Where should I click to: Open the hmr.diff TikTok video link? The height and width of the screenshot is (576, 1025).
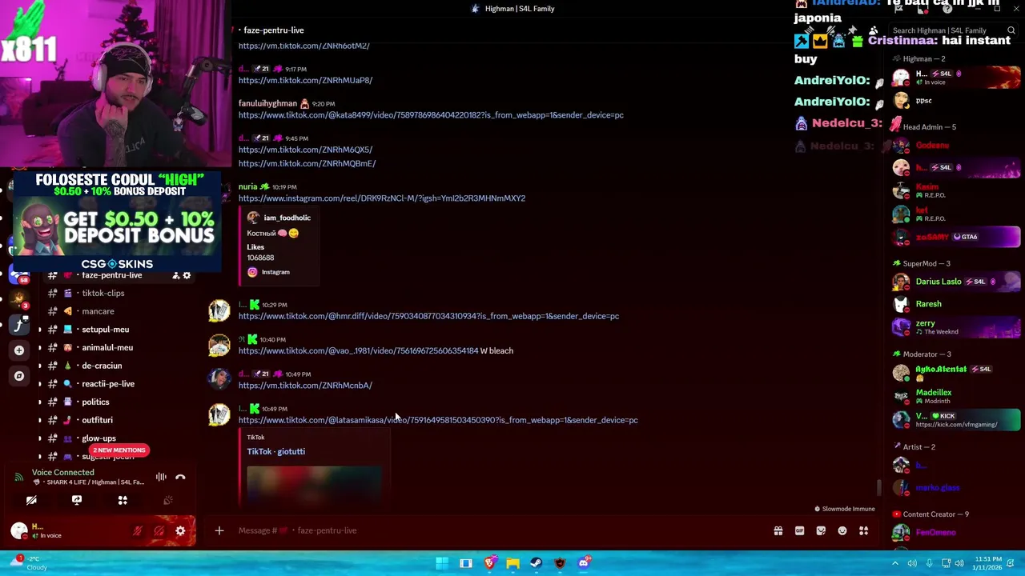click(428, 316)
